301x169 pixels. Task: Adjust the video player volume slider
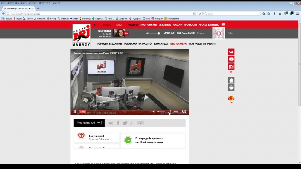(x=161, y=112)
